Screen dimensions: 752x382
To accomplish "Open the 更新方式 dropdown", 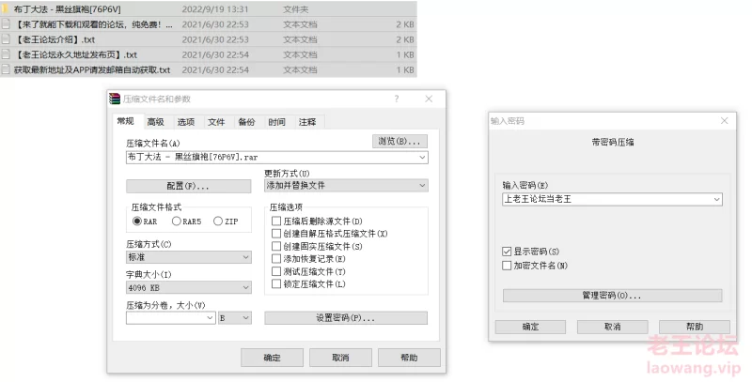I will (346, 185).
